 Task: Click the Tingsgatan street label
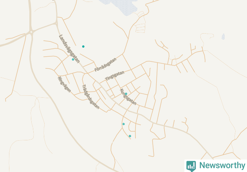pyautogui.click(x=115, y=76)
